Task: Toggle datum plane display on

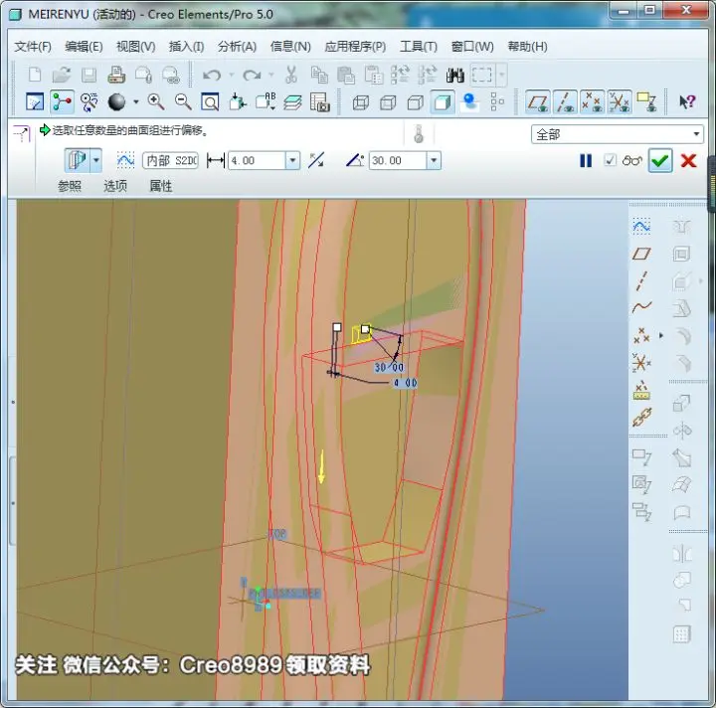Action: (537, 101)
